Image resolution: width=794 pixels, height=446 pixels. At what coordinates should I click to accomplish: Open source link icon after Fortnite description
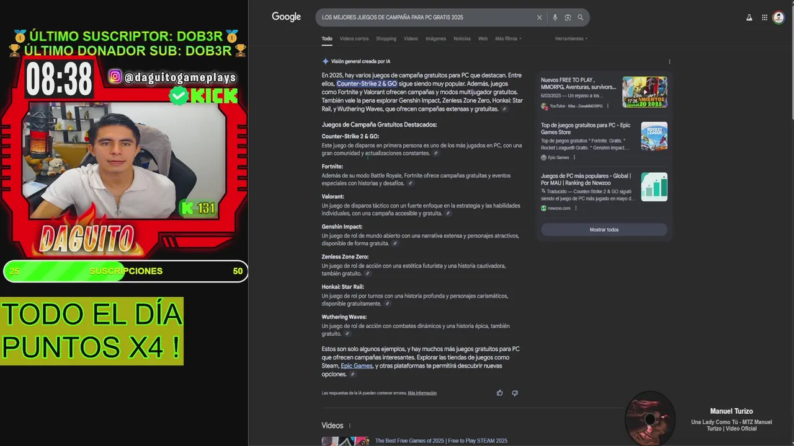pyautogui.click(x=410, y=183)
